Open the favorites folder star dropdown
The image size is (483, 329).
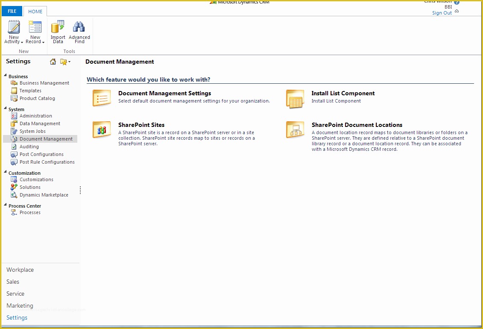pos(65,62)
